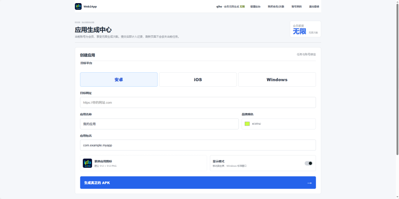The image size is (399, 199).
Task: Click the #C8FF42 hex color value field
Action: 257,124
